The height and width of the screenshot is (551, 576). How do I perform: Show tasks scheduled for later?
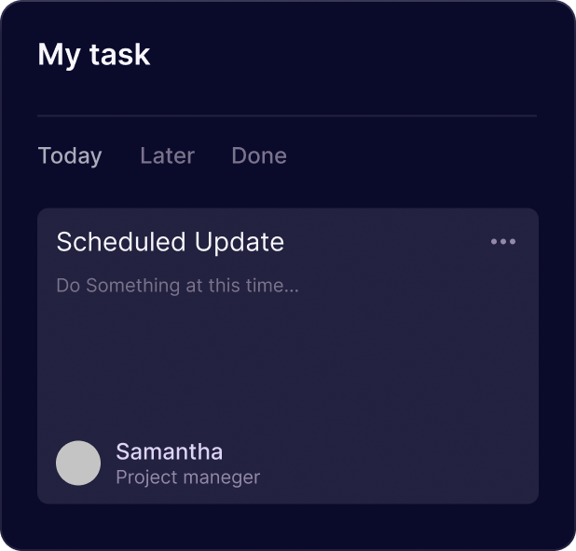click(167, 156)
